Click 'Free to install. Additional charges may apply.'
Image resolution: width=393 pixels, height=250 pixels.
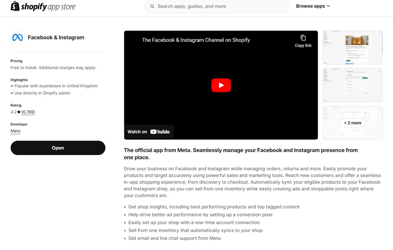coord(53,68)
